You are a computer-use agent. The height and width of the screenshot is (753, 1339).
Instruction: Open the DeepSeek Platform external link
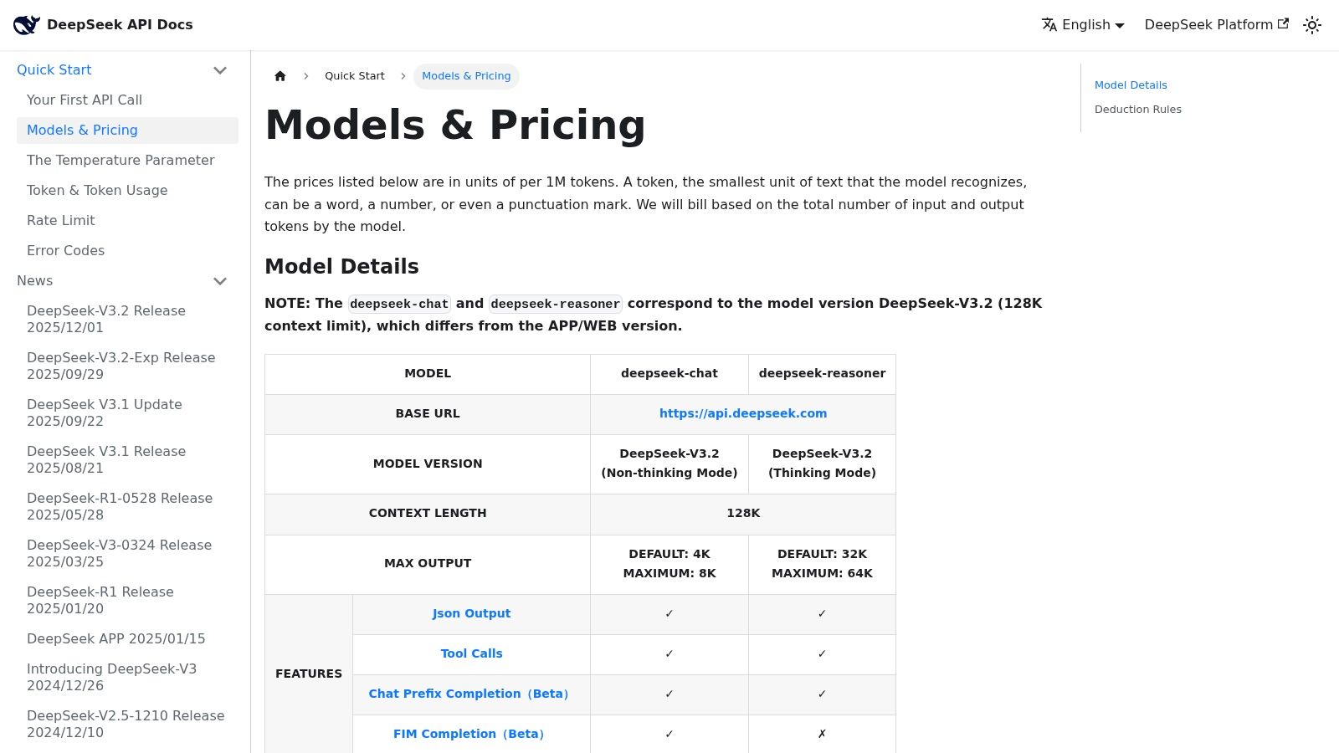pyautogui.click(x=1216, y=25)
